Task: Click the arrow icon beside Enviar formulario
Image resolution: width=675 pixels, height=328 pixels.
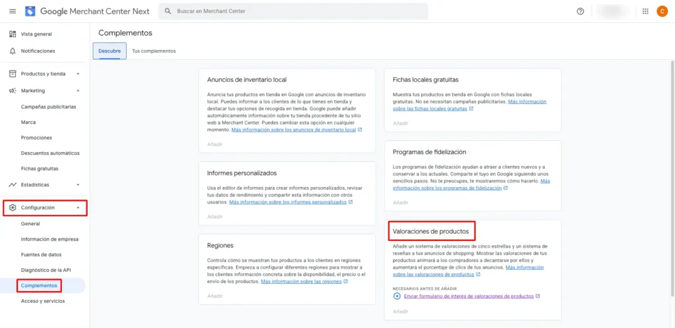Action: point(397,296)
